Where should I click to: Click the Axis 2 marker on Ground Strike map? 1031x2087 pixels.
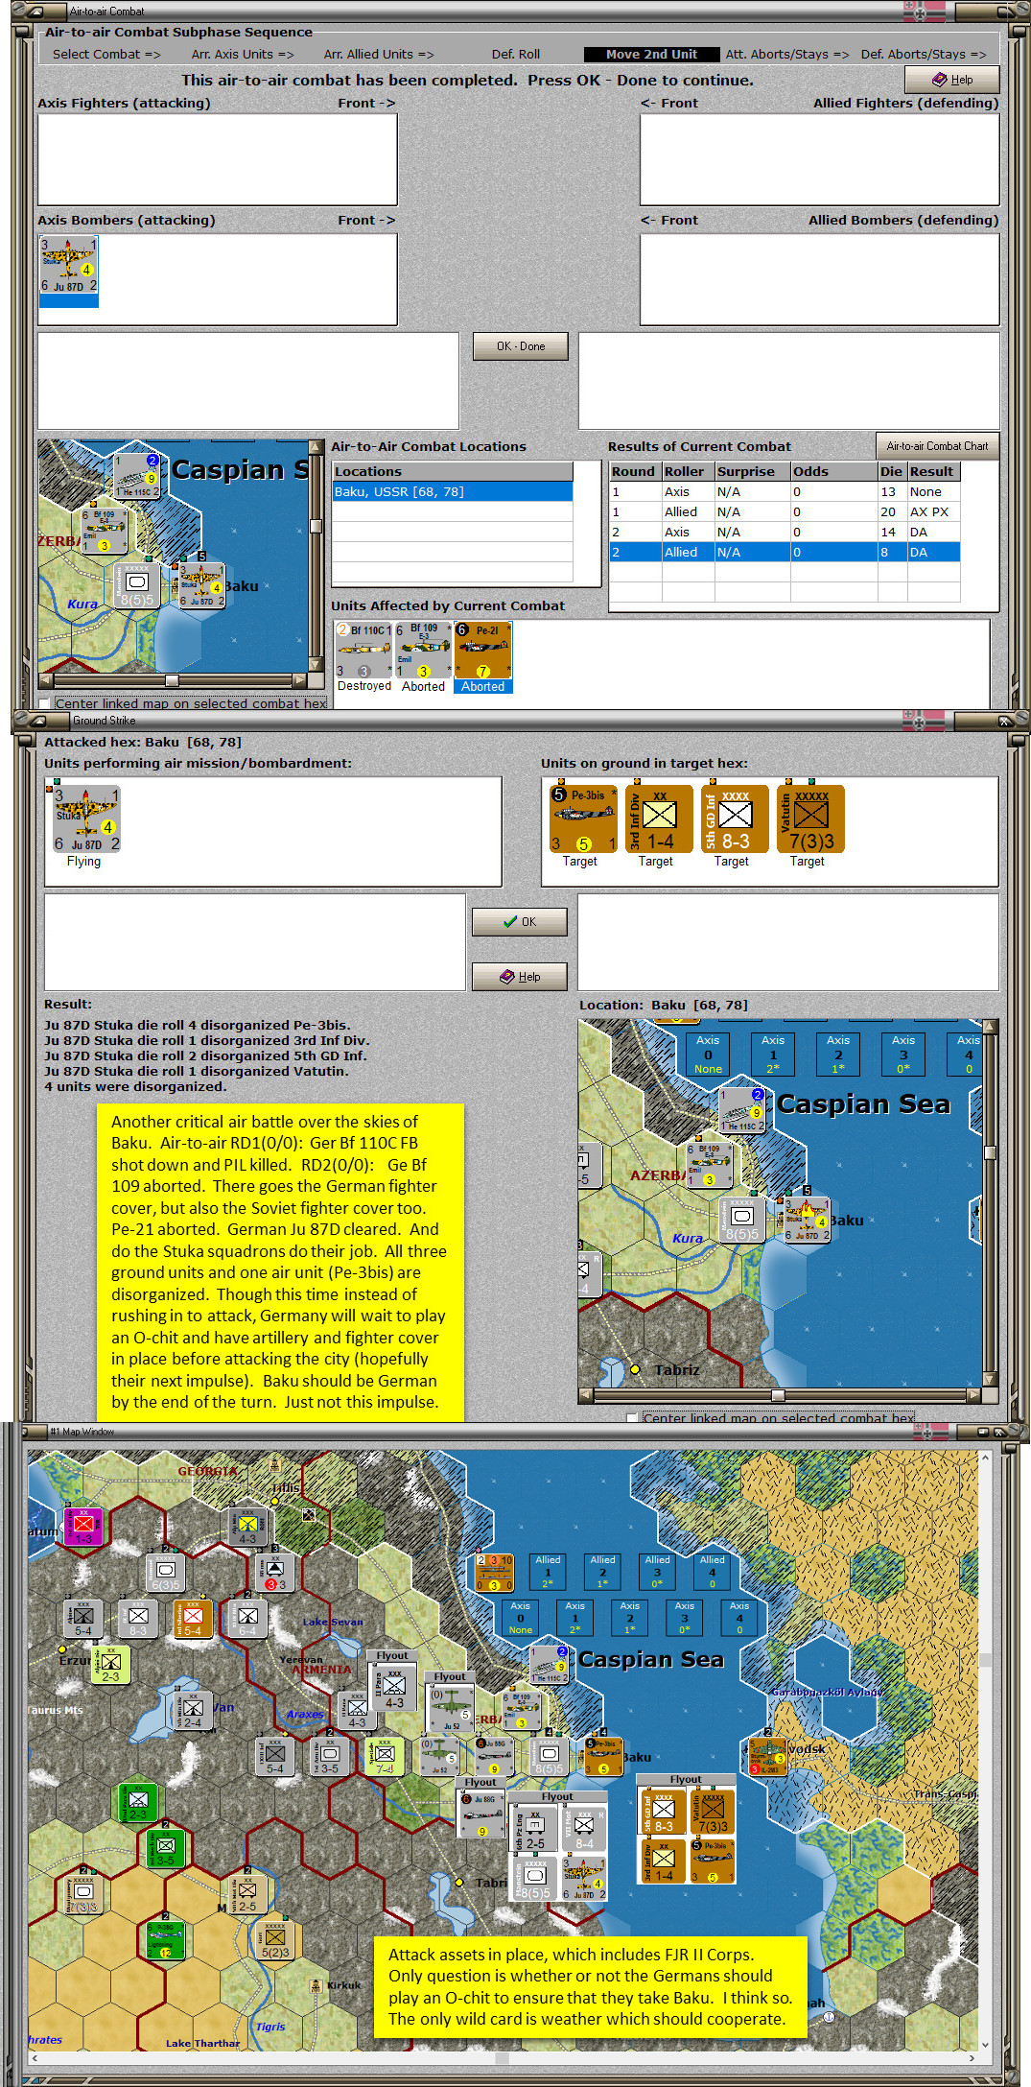tap(838, 1054)
